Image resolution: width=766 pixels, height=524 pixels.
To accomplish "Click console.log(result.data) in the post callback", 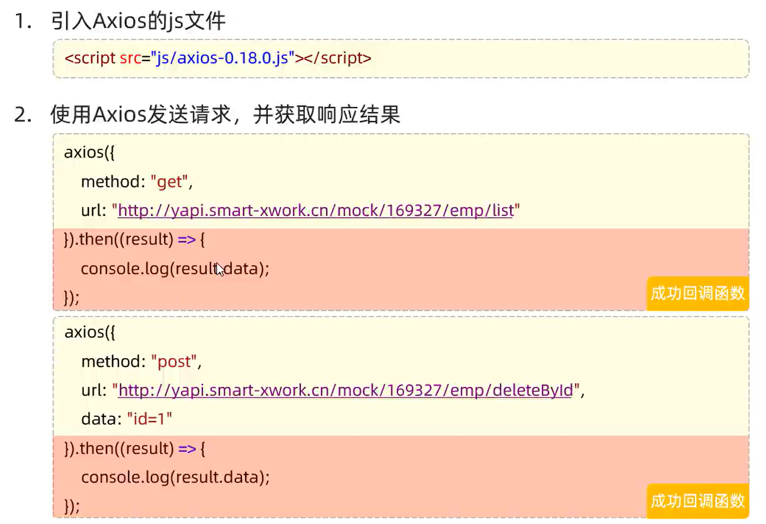I will click(175, 477).
